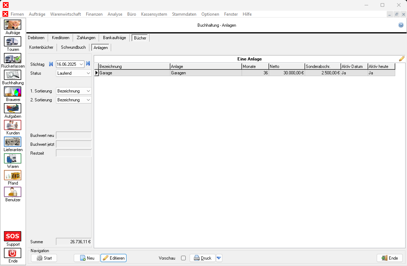
Task: Go to previous Stichtag date arrow
Action: pos(51,64)
